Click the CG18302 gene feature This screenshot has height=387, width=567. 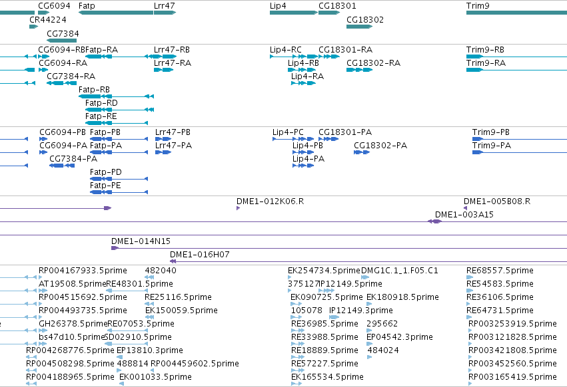coord(359,27)
